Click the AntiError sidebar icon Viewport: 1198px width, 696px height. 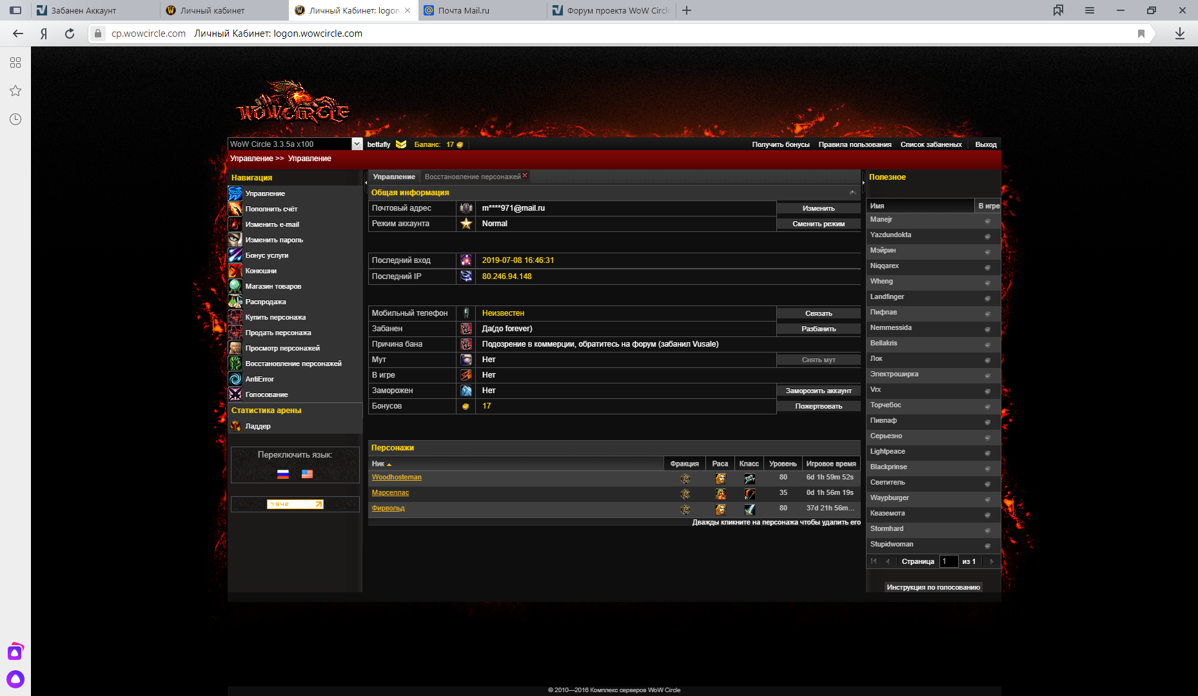point(235,379)
